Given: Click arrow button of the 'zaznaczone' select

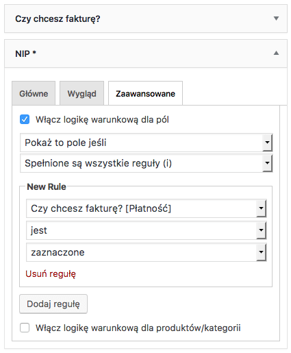Looking at the screenshot, I should (261, 252).
